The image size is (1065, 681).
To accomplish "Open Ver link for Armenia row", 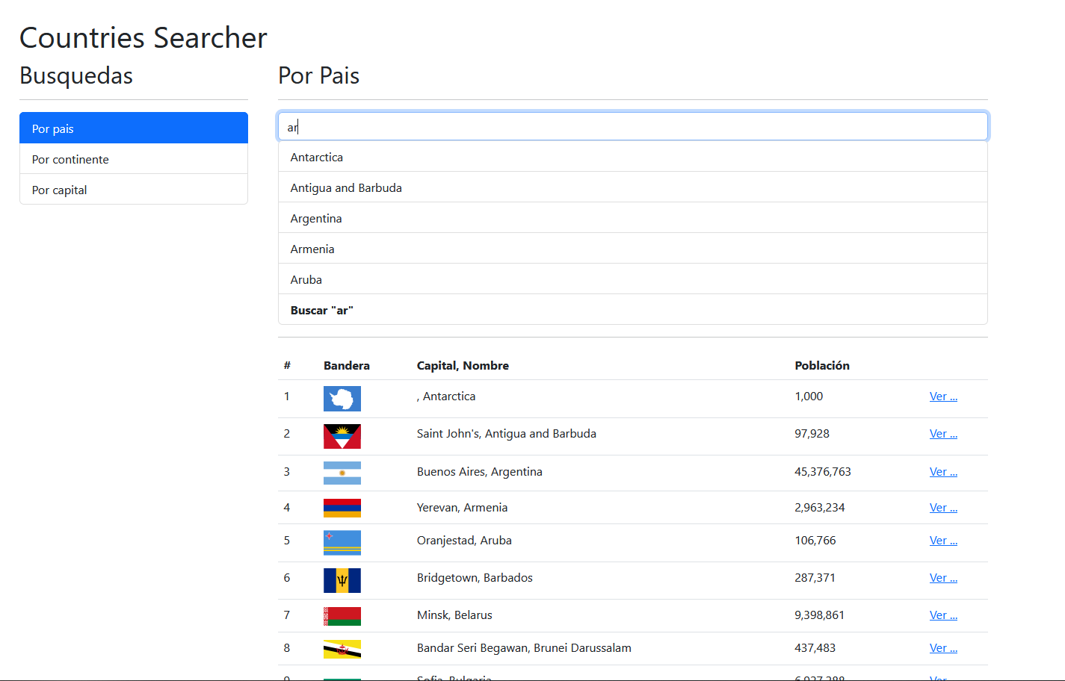I will (943, 508).
